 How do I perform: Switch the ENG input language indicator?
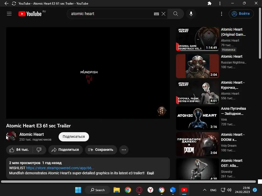213,190
